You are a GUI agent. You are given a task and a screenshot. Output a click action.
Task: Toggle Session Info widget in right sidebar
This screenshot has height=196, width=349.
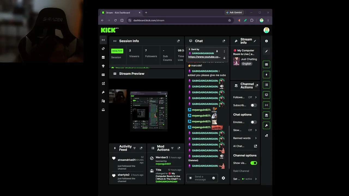tap(266, 105)
